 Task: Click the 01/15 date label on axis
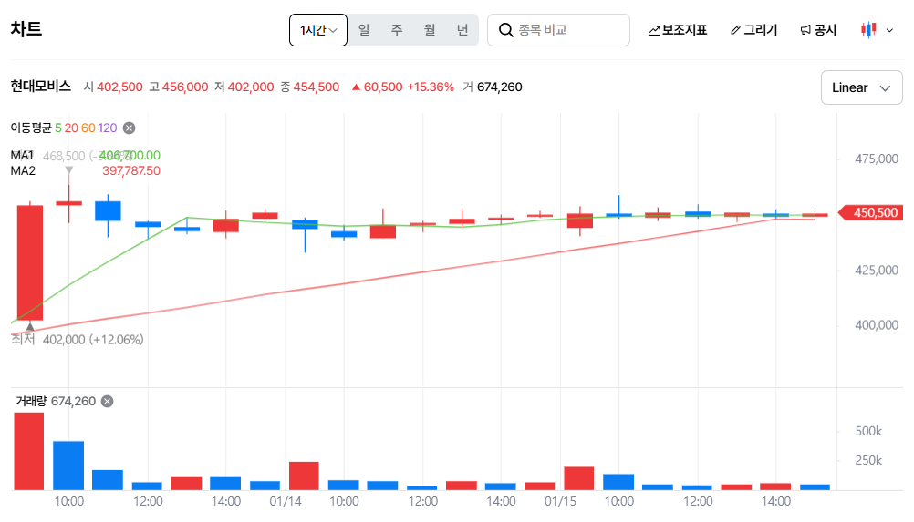pos(560,502)
